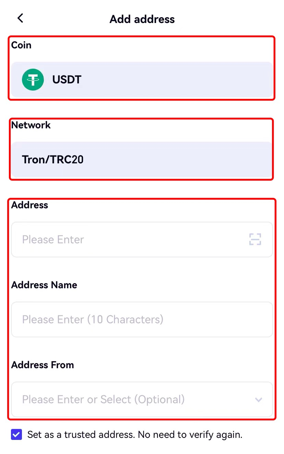Click the 'Tron/TRC20' network text
Screen dimensions: 284x454
point(53,160)
